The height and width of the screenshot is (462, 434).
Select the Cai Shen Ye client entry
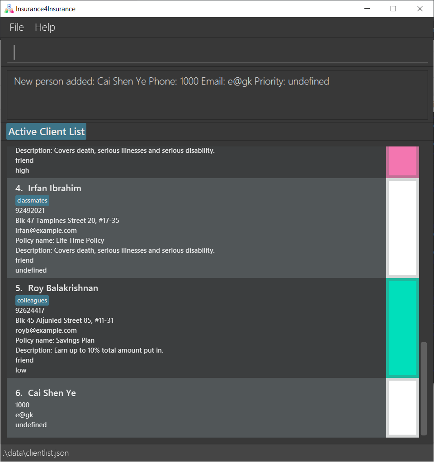coord(196,408)
